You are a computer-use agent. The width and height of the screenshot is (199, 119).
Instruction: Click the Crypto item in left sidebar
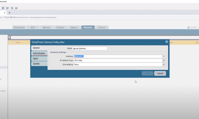point(3,91)
